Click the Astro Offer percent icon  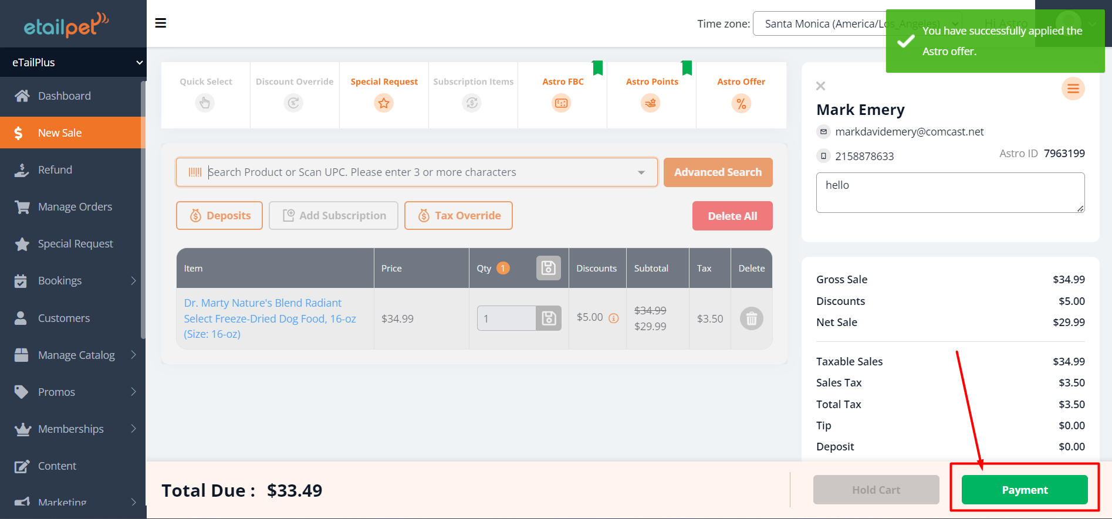coord(741,104)
